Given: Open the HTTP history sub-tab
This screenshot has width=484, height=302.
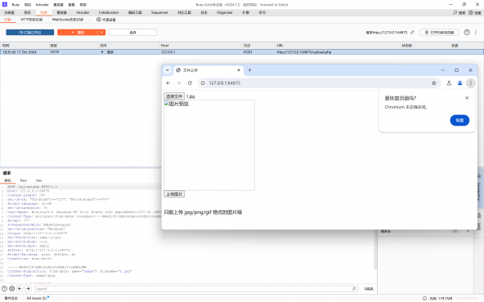Looking at the screenshot, I should click(x=32, y=20).
